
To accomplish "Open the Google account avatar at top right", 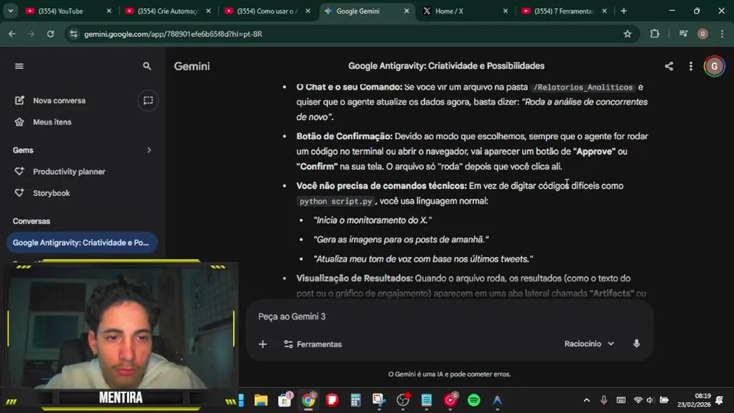I will pos(714,66).
